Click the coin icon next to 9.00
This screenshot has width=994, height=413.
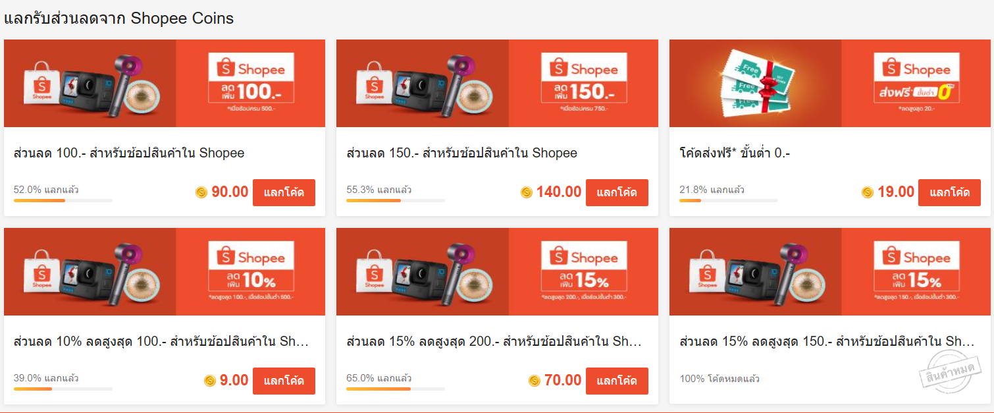[x=210, y=381]
